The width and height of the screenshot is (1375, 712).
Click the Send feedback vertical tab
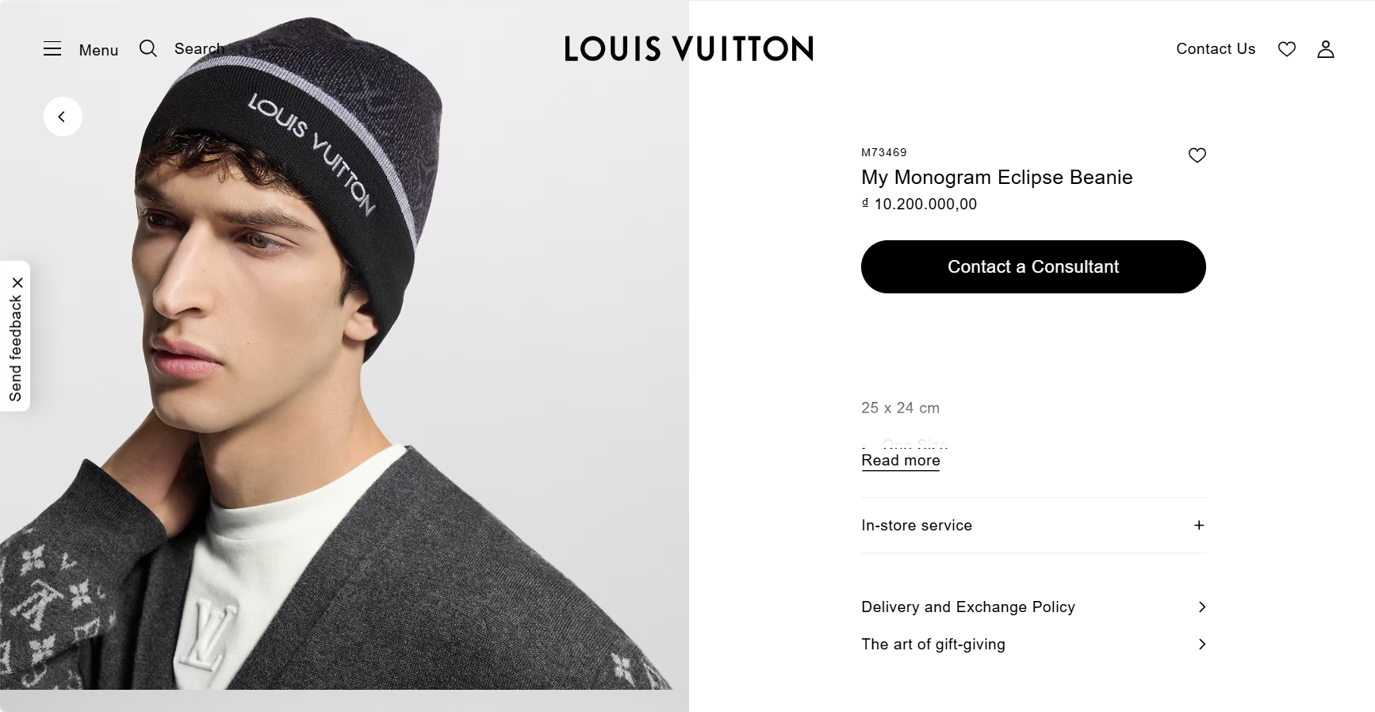coord(15,349)
